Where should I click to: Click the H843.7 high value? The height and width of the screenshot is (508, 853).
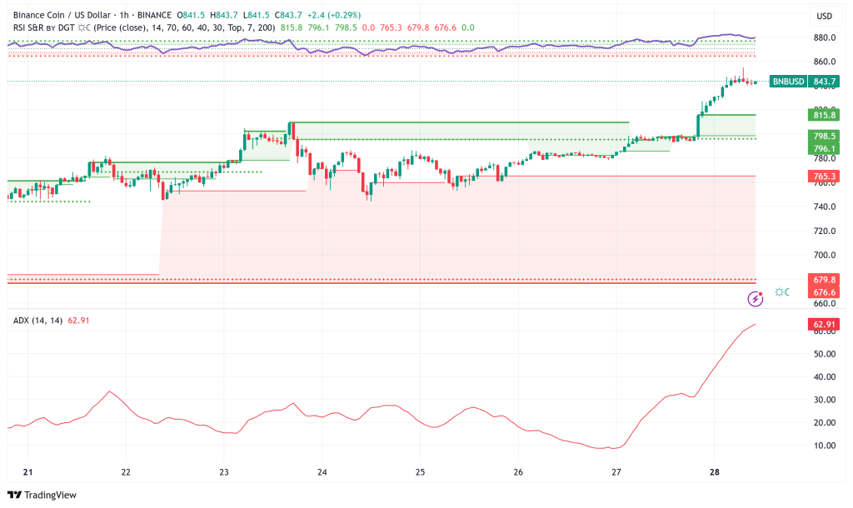pyautogui.click(x=223, y=15)
